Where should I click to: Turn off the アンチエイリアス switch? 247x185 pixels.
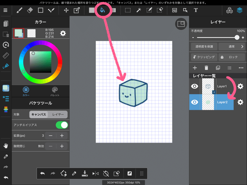click(x=62, y=125)
